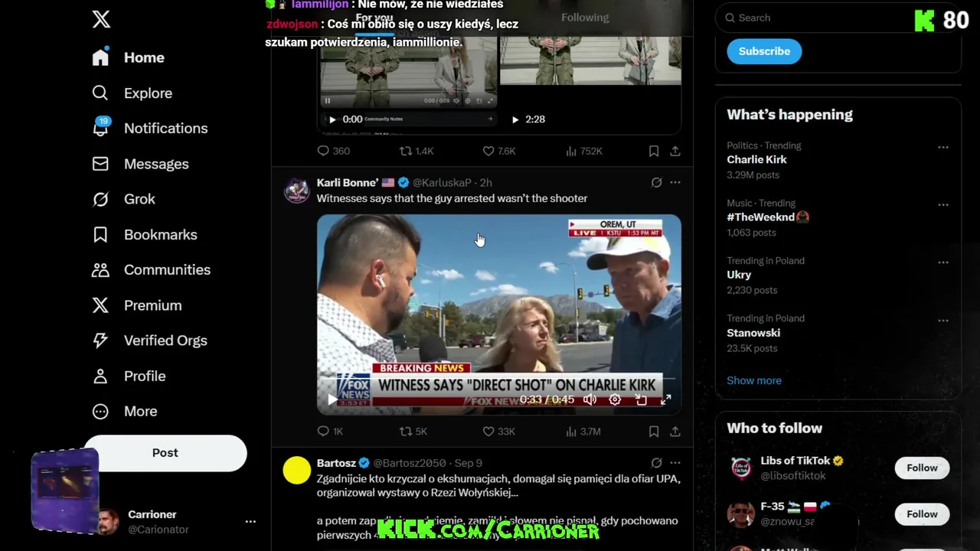Open more options on Karli Bonne' post
The image size is (980, 551).
(x=675, y=183)
